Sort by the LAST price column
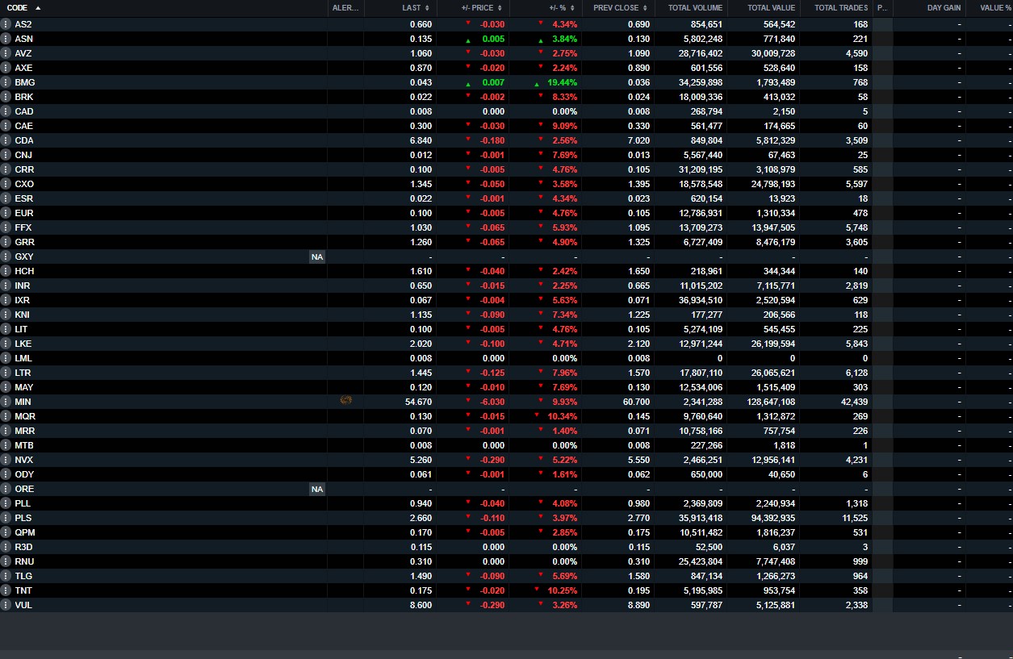Image resolution: width=1013 pixels, height=659 pixels. point(411,8)
